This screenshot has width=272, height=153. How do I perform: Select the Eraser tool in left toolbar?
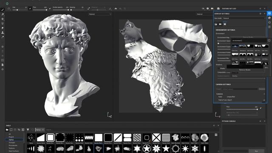pos(3,14)
